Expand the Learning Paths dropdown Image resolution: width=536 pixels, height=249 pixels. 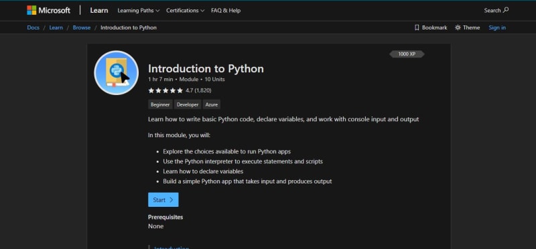click(139, 11)
